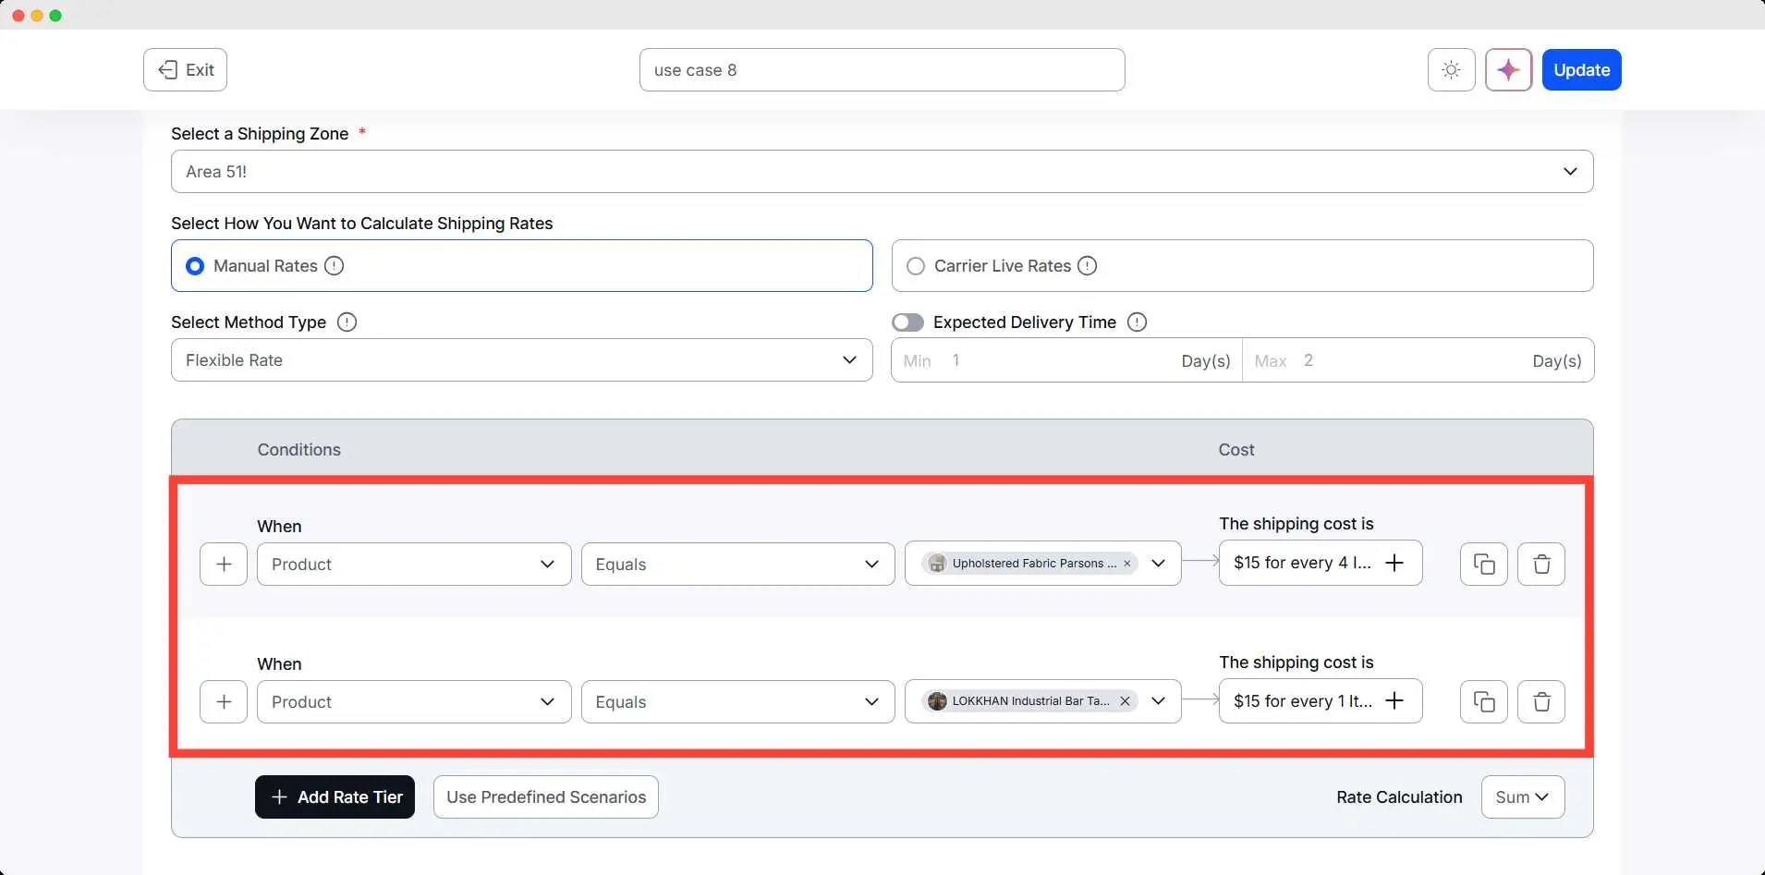The width and height of the screenshot is (1765, 875).
Task: Add condition to second rate tier
Action: coord(224,702)
